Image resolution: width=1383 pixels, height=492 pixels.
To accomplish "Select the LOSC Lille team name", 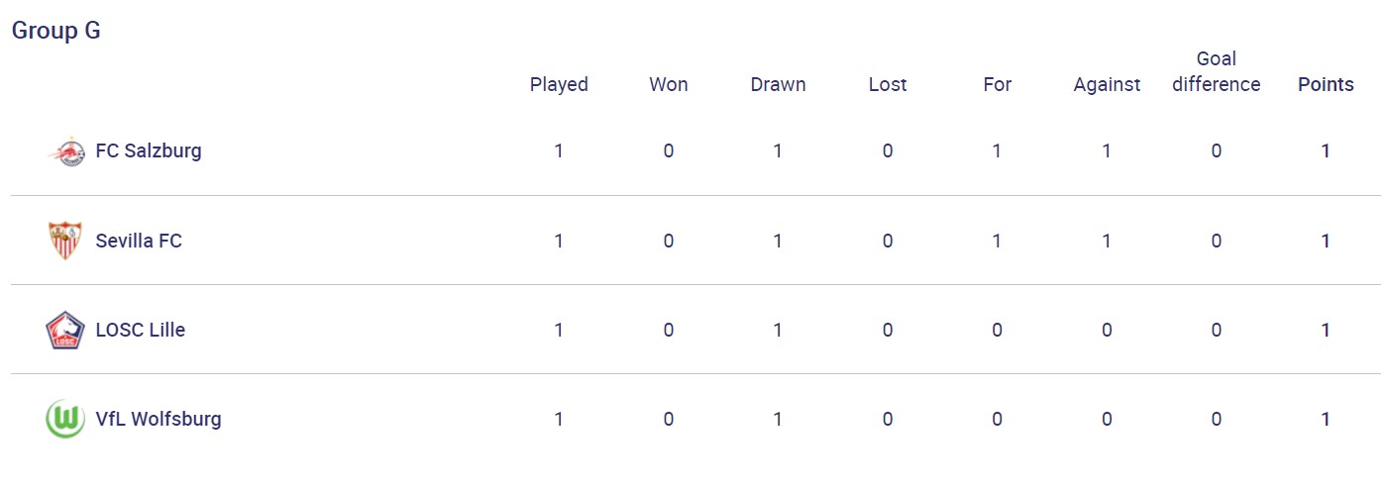I will pyautogui.click(x=140, y=330).
